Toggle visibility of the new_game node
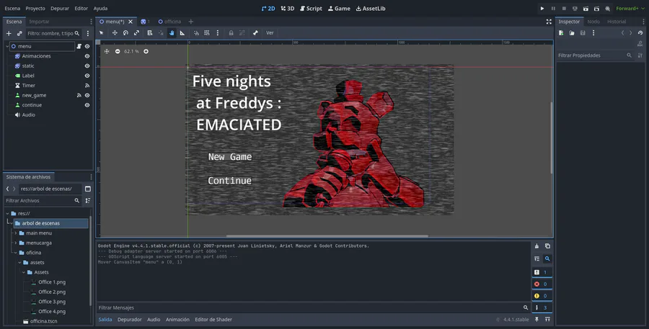Viewport: 649px width, 329px height. (x=87, y=95)
